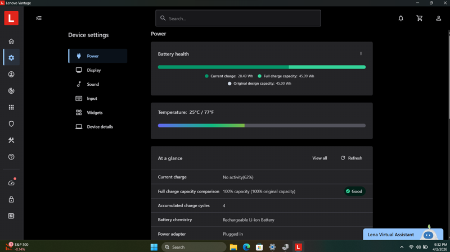Open the apps grid icon in sidebar

coord(11,107)
